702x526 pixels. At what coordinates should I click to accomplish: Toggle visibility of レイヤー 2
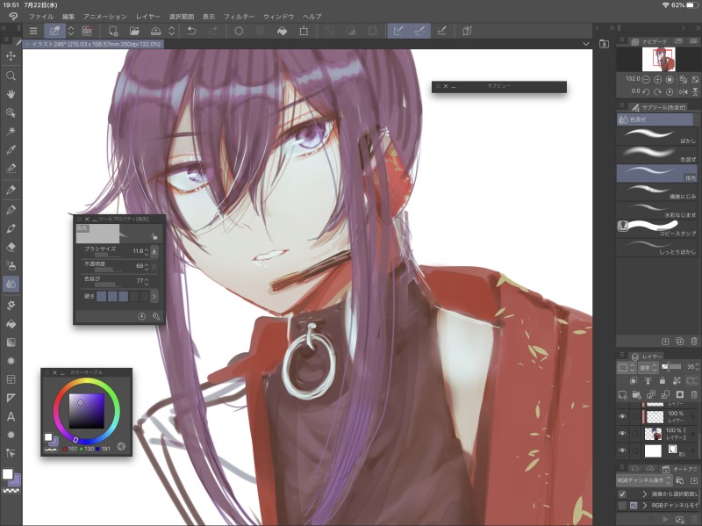click(x=622, y=434)
